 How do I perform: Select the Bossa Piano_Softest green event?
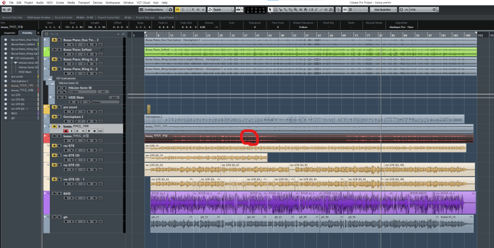[311, 52]
